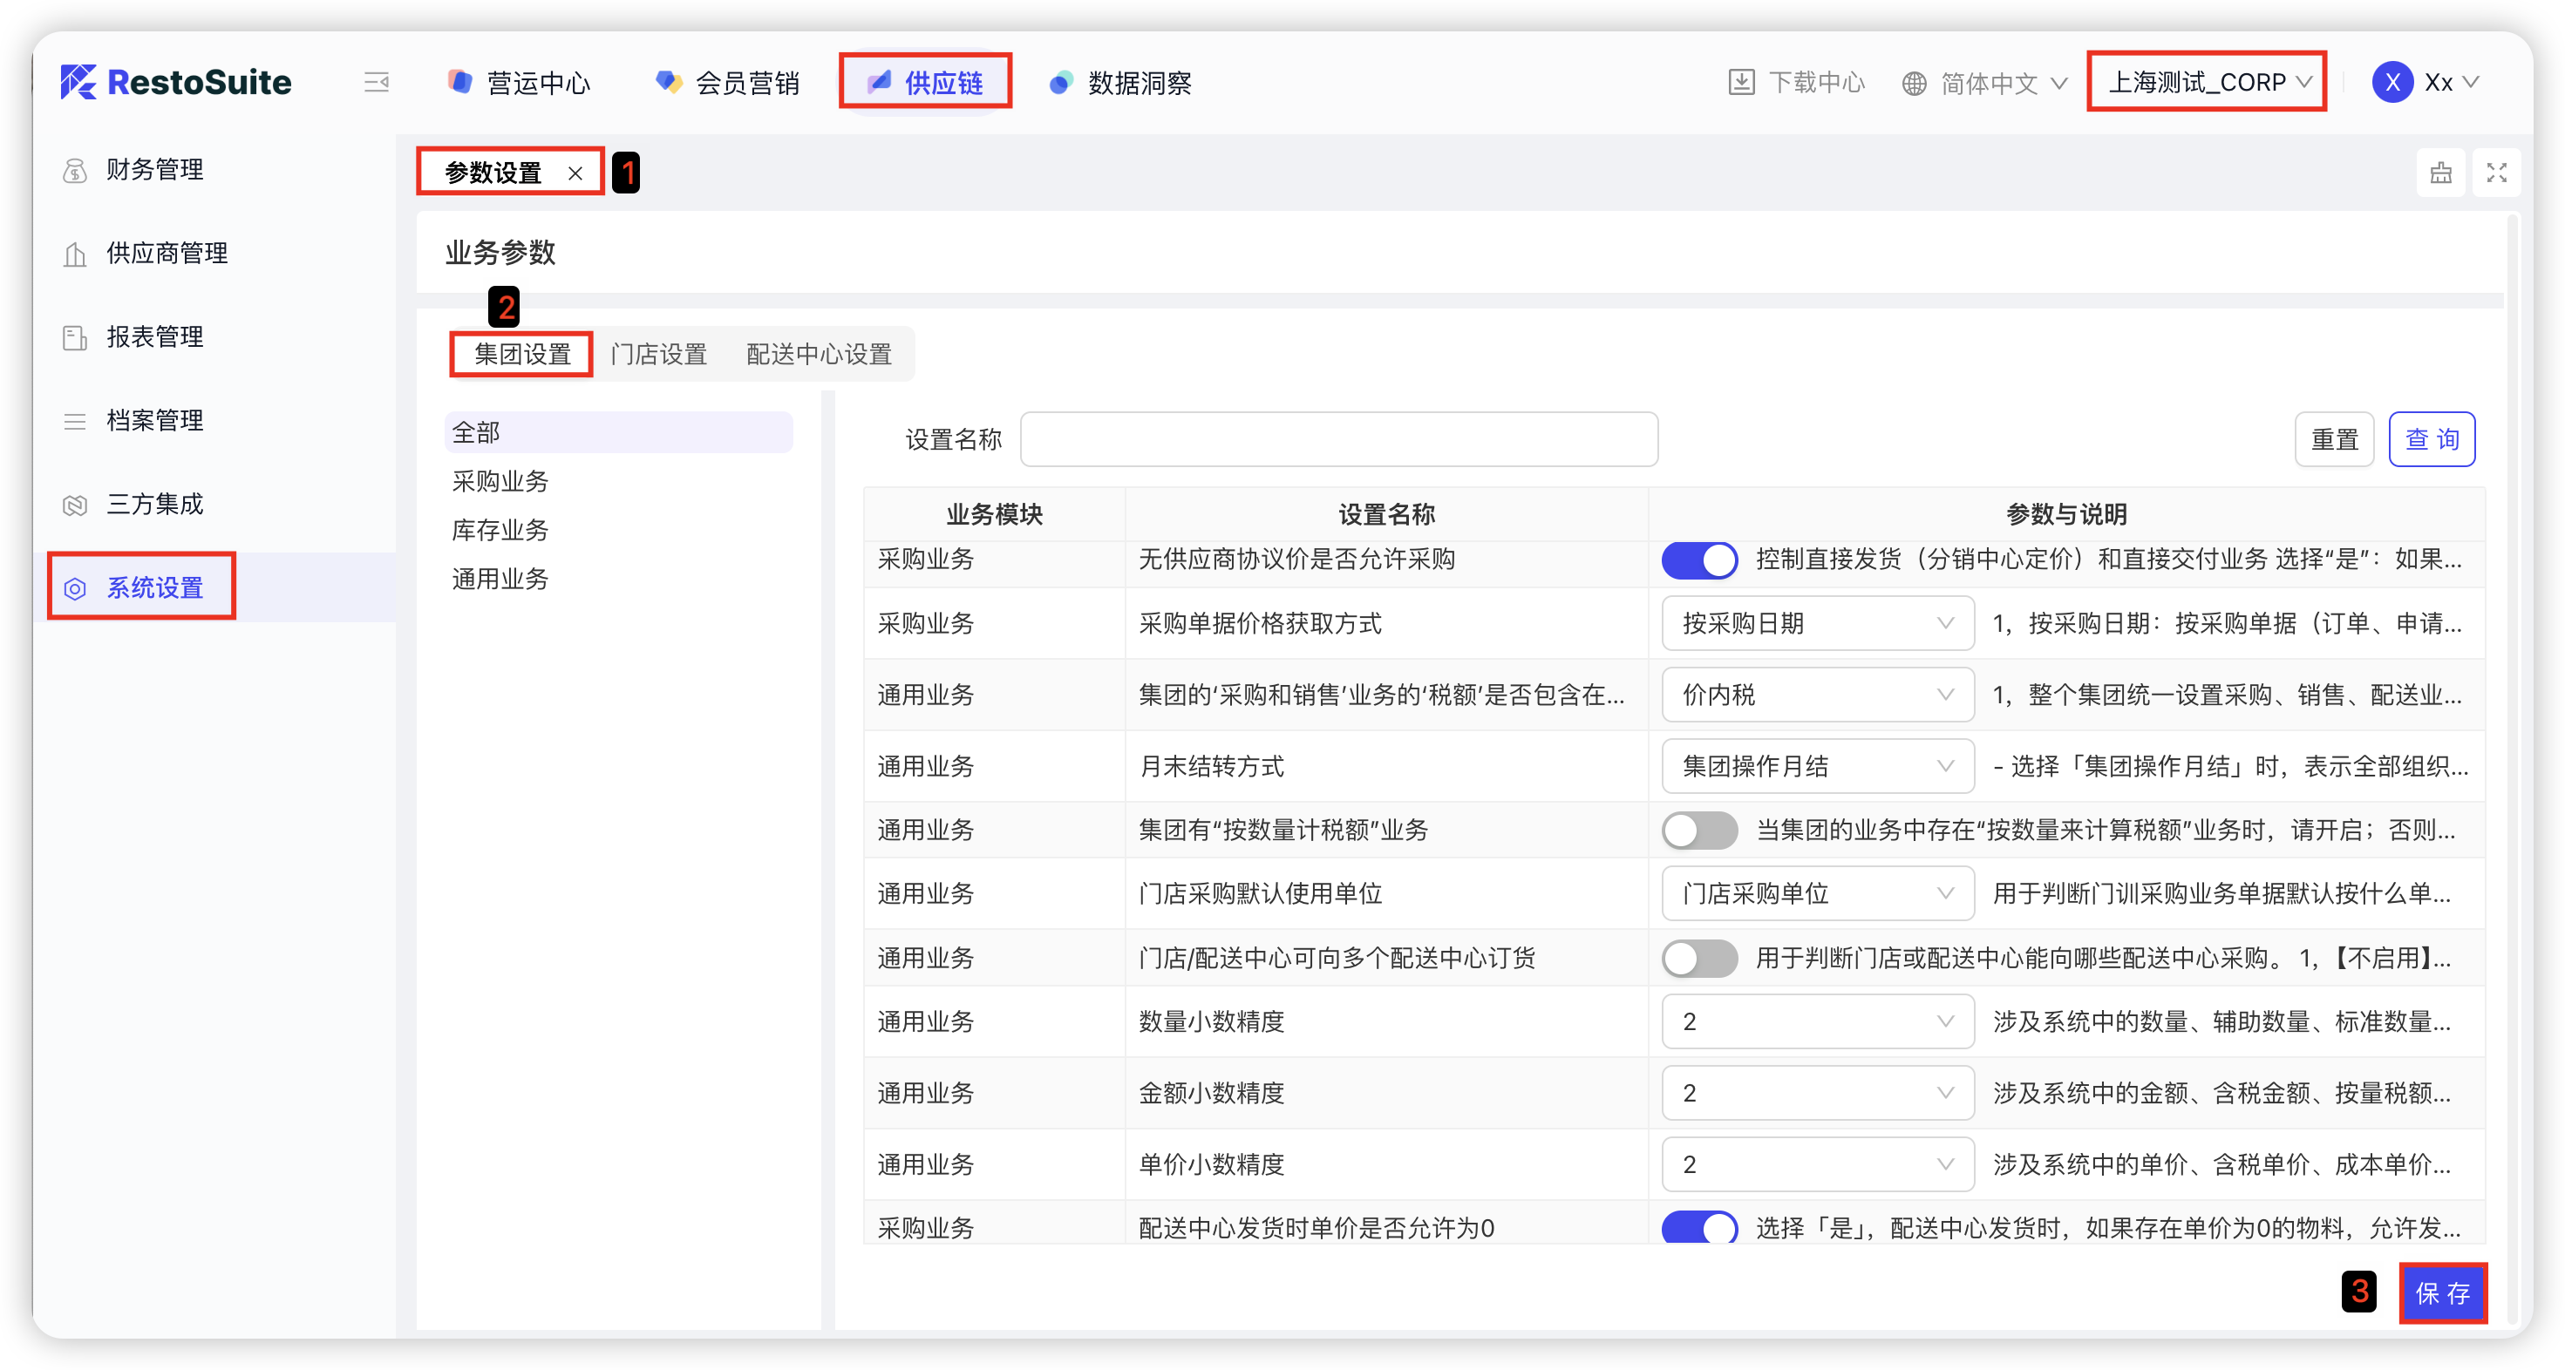
Task: Close the 参数设置 tab
Action: 575,173
